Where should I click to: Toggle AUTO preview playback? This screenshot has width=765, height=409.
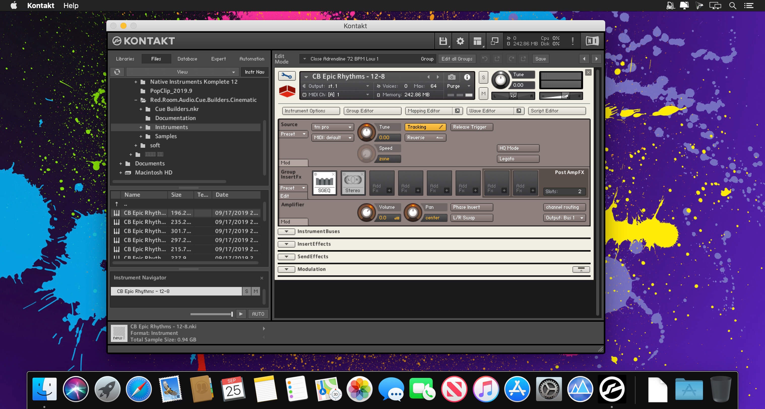258,314
